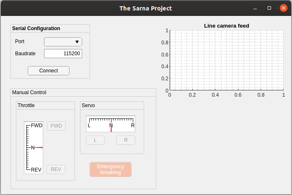This screenshot has height=195, width=292.
Task: Click the throttle gauge red needle
Action: pos(38,148)
